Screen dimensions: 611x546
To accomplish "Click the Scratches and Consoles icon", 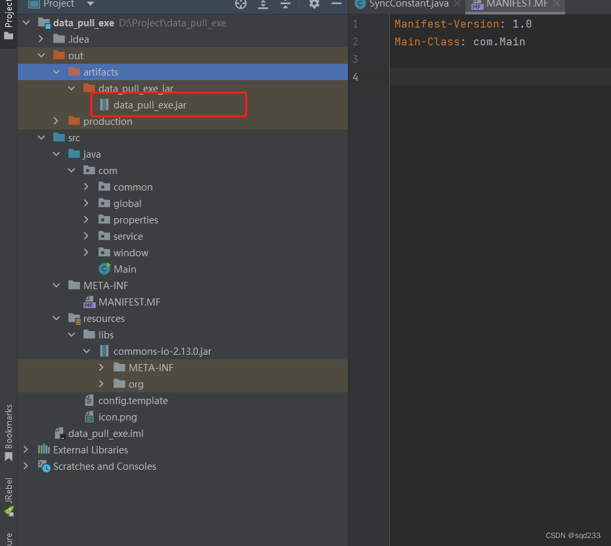I will tap(44, 466).
